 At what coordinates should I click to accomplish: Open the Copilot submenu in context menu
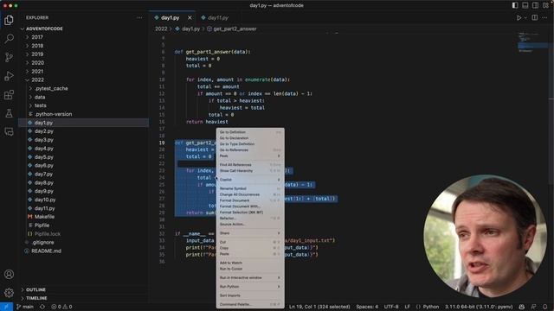[x=250, y=180]
